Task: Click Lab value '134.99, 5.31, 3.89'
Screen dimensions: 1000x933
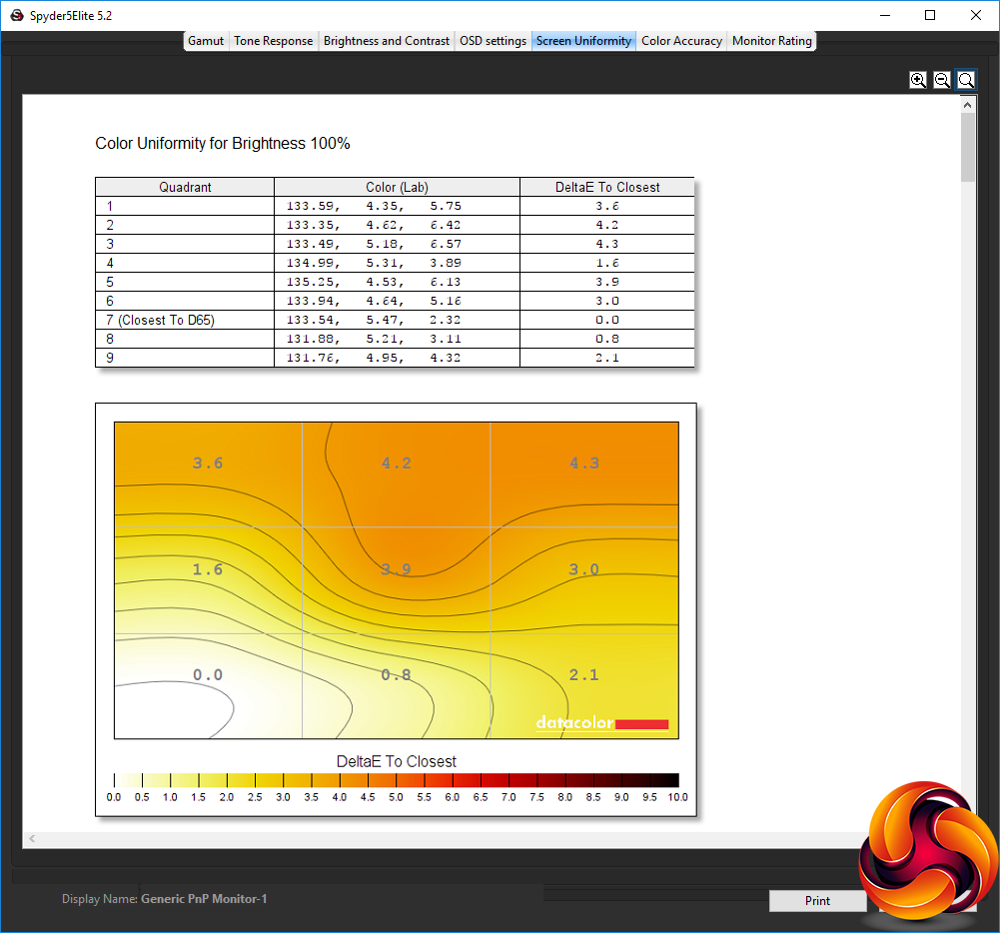Action: (x=374, y=263)
